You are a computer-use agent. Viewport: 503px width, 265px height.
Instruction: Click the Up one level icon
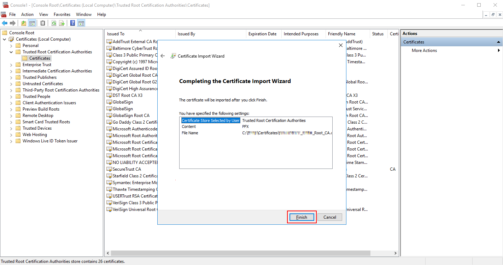23,23
